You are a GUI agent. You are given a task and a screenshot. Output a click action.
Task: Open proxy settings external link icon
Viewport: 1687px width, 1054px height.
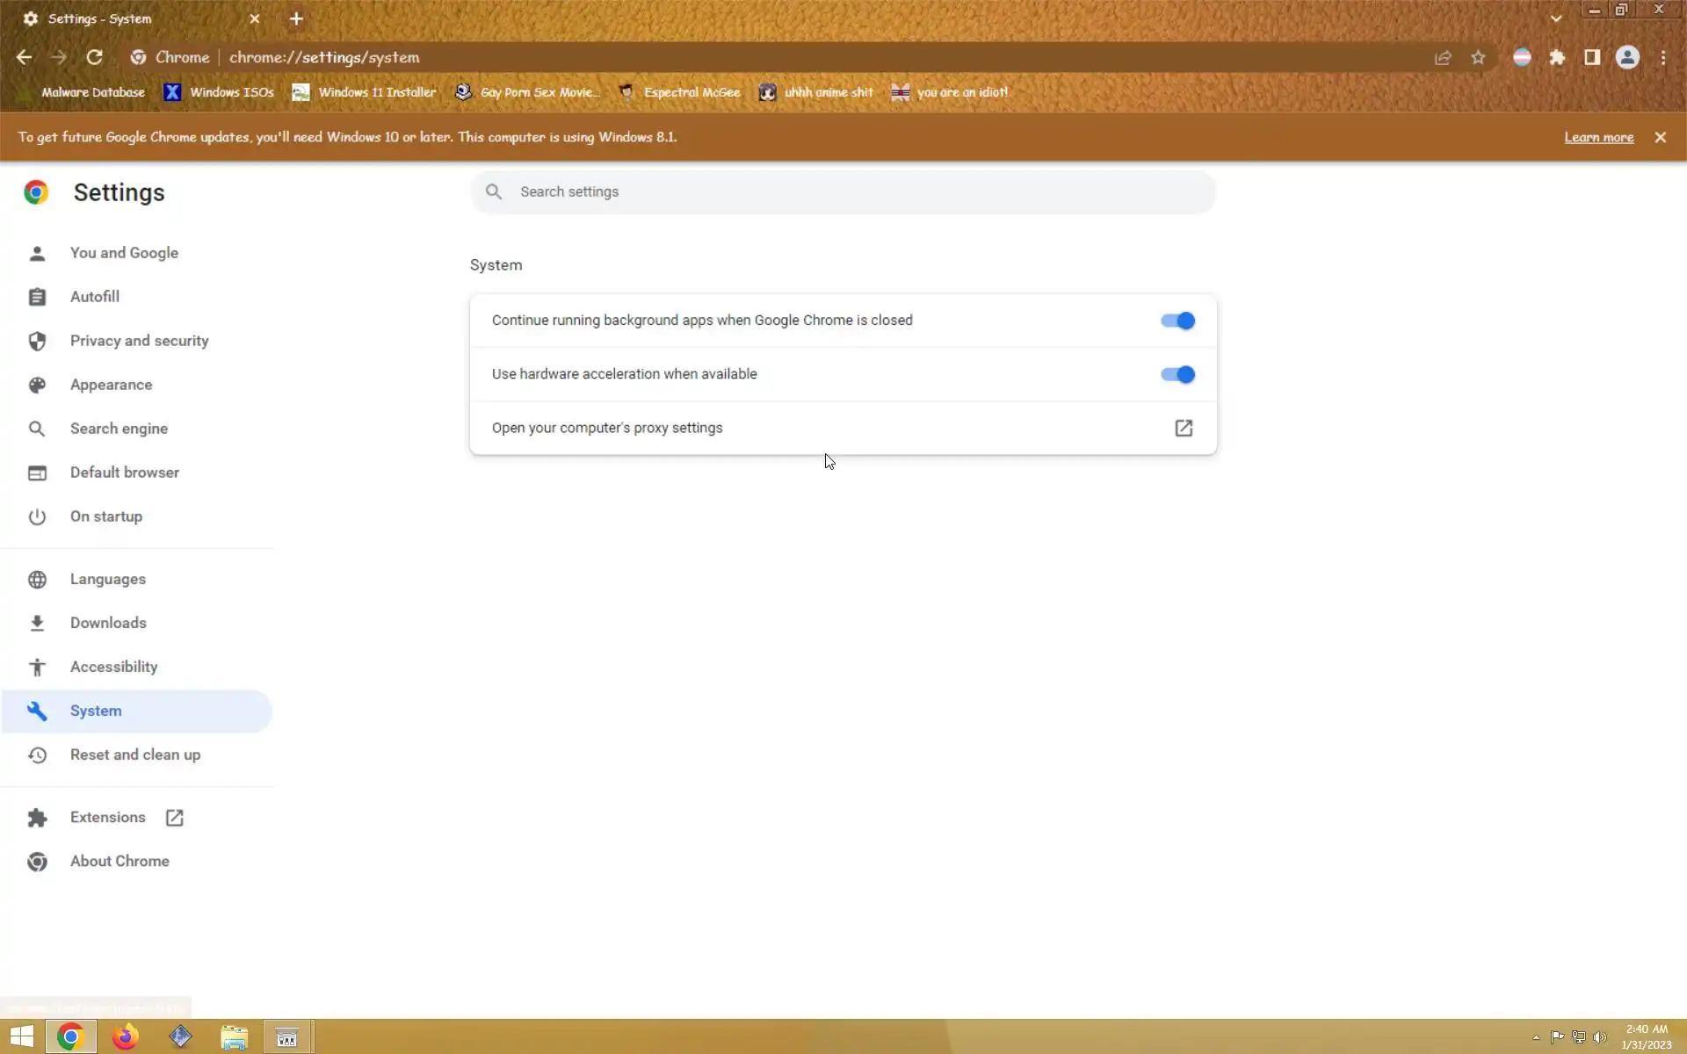tap(1184, 428)
